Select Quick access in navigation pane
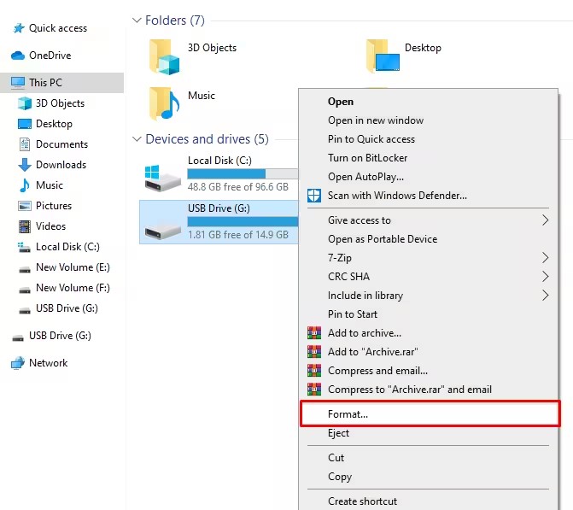Screen dimensions: 573x510 coord(57,28)
